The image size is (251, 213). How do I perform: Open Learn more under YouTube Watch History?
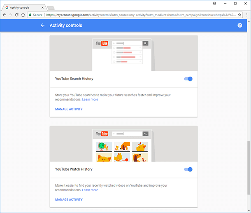click(x=90, y=190)
